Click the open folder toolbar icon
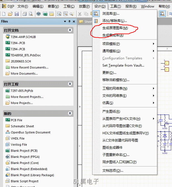 point(10,14)
